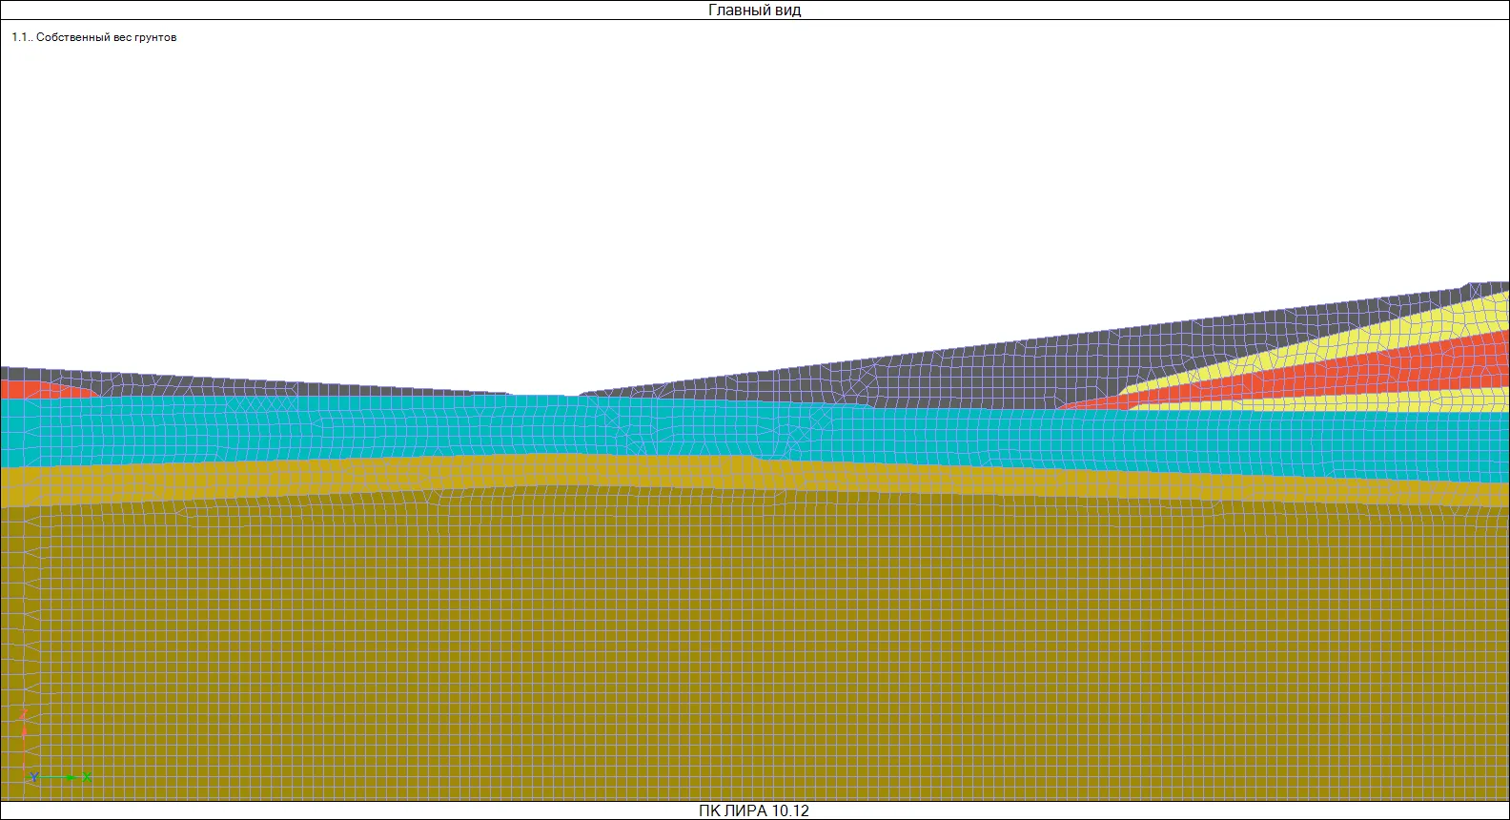Click the red Z axis letter
The height and width of the screenshot is (820, 1510).
(24, 715)
